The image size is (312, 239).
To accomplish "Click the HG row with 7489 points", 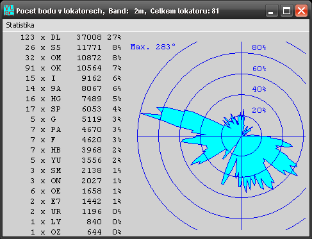I will click(73, 99).
